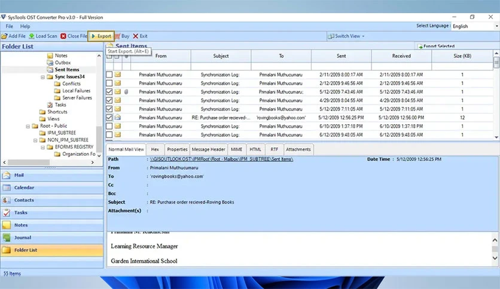Collapse the Sync Issues34 tree node
Viewport: 500px width, 289px height.
click(x=42, y=77)
